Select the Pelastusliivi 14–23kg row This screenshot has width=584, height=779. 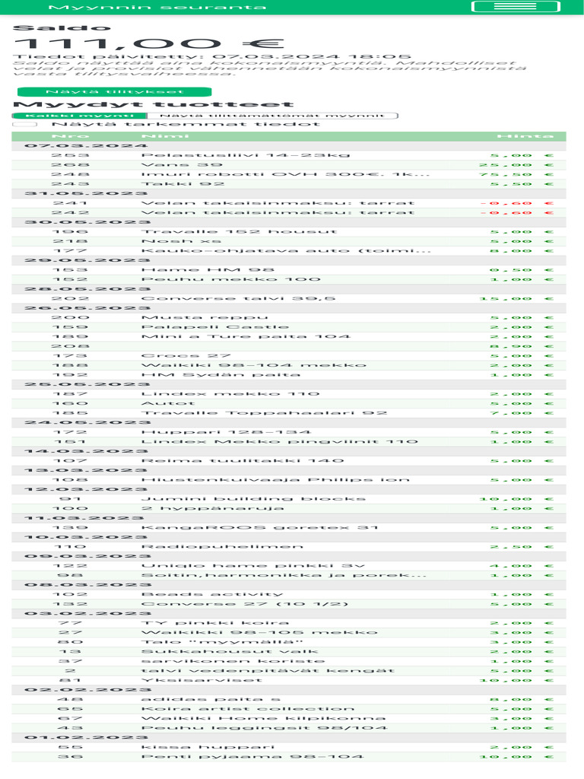coord(288,155)
